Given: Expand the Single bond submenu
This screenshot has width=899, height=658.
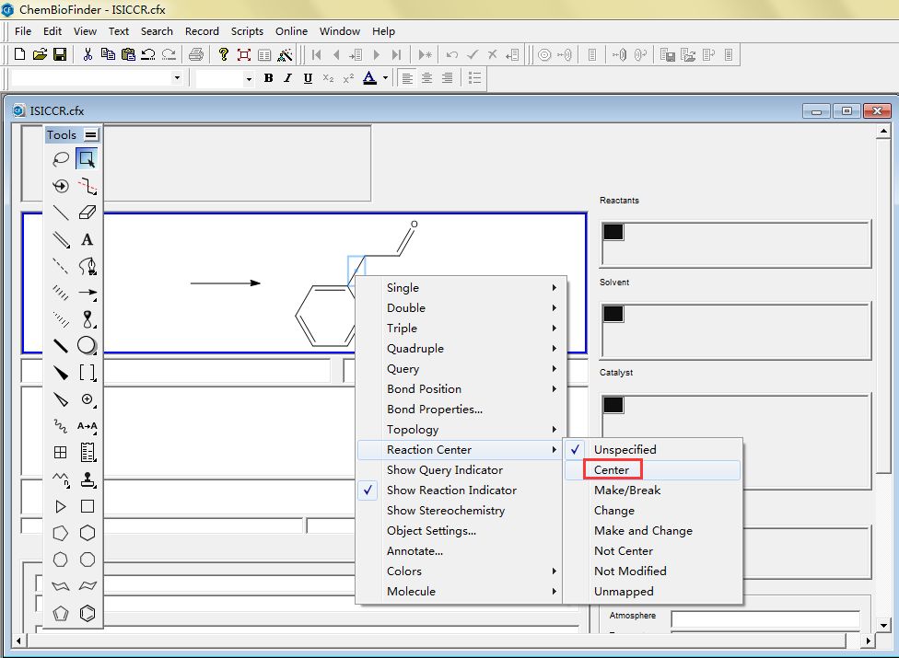Looking at the screenshot, I should click(x=459, y=287).
